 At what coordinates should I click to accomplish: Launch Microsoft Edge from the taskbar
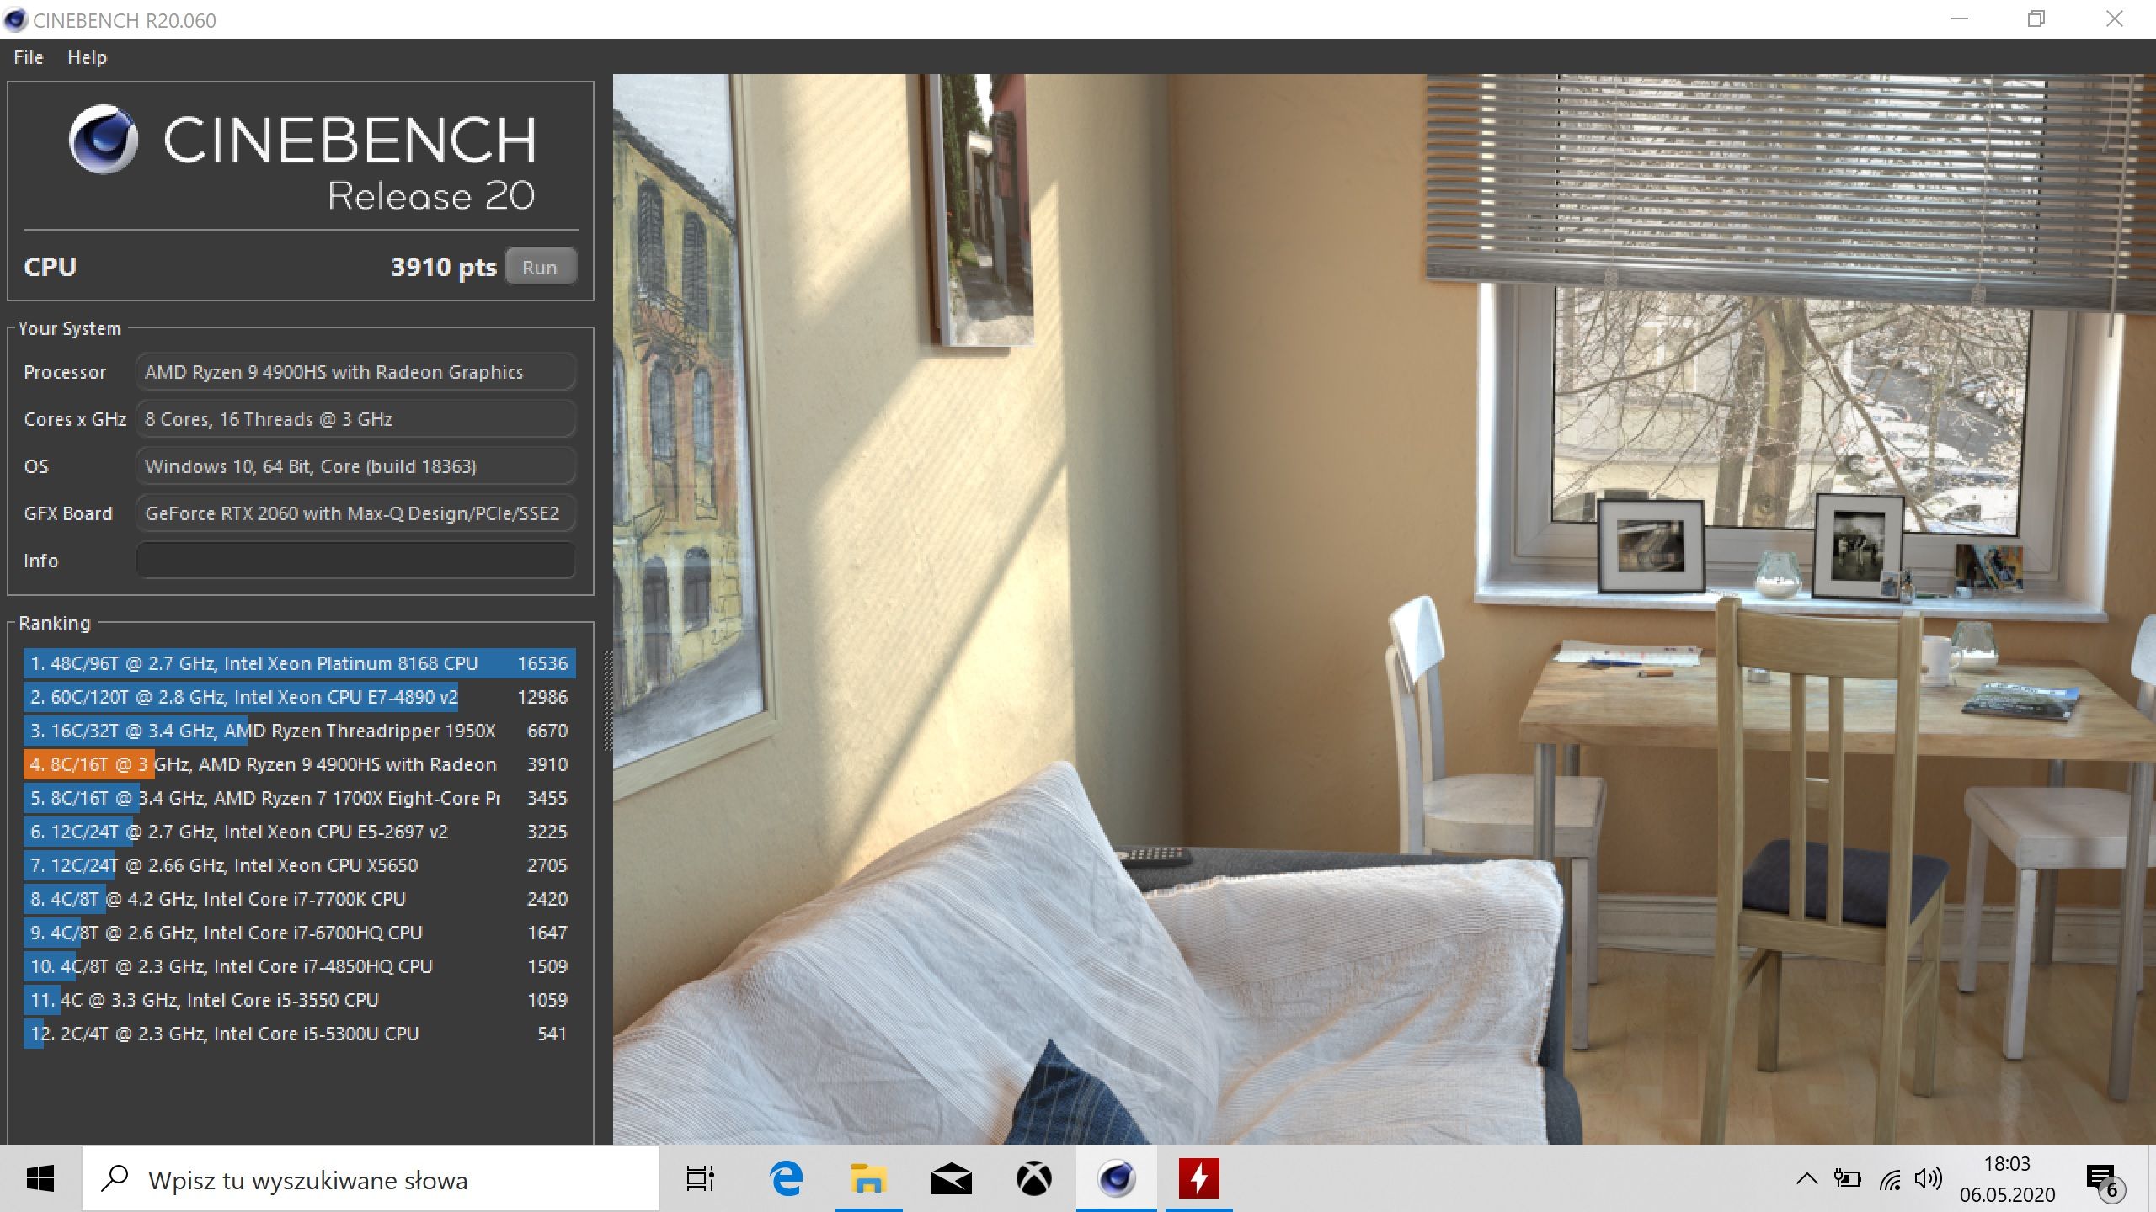tap(786, 1178)
